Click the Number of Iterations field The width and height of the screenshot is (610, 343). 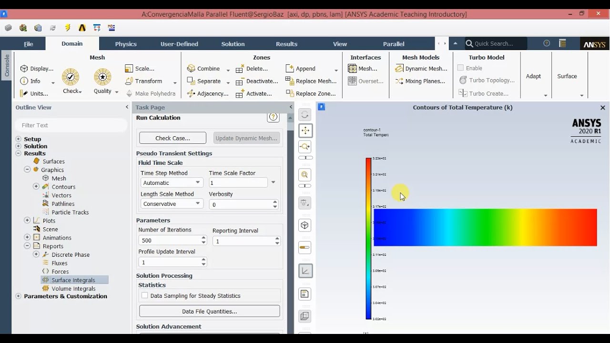coord(169,241)
